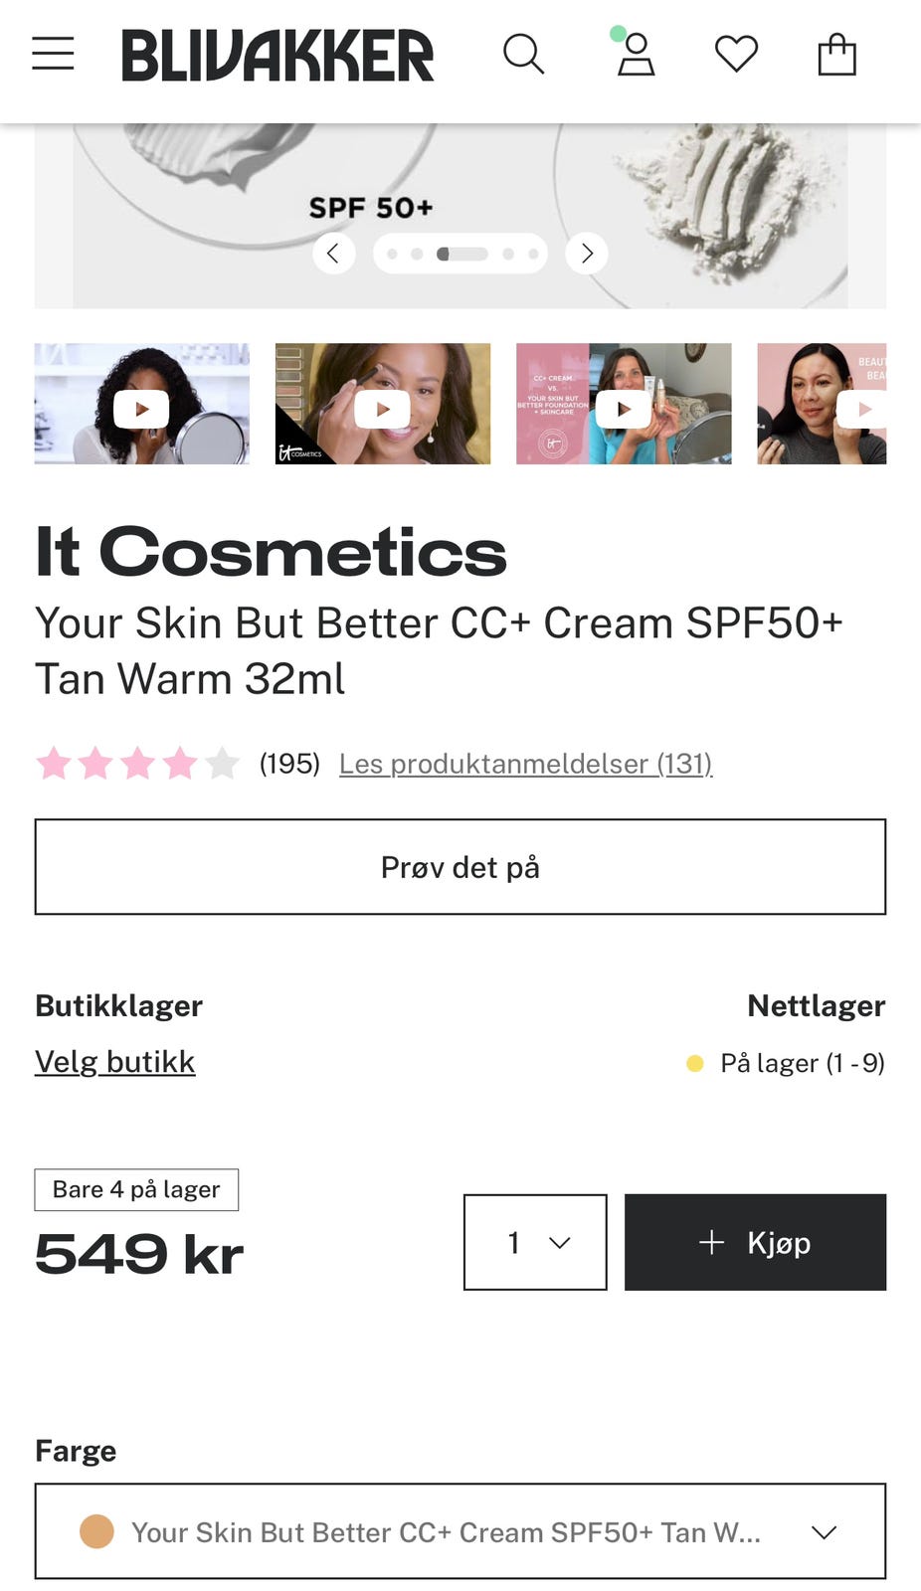The height and width of the screenshot is (1591, 921).
Task: Click the Tan Warm color swatch
Action: (96, 1531)
